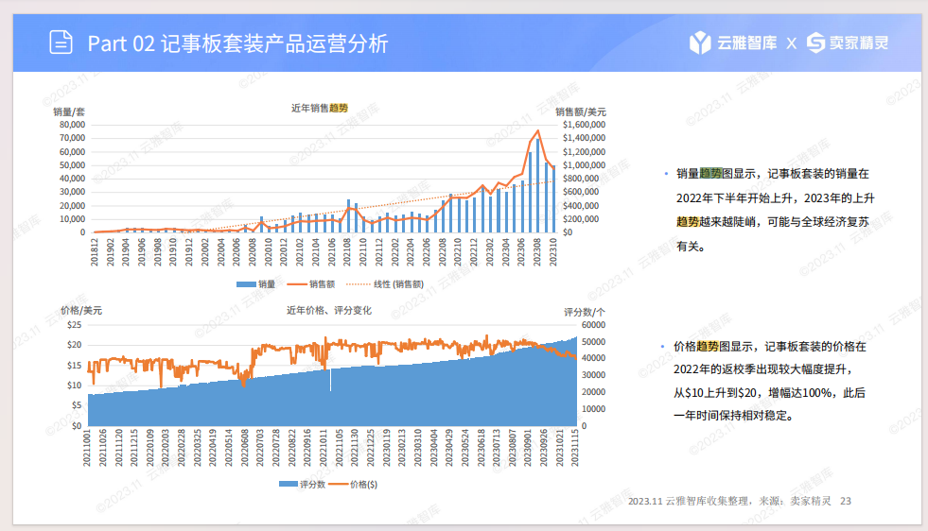Select the chart title 近年销售趋势

(320, 109)
